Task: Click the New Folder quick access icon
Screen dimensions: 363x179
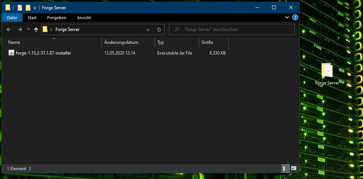Action: click(28, 8)
